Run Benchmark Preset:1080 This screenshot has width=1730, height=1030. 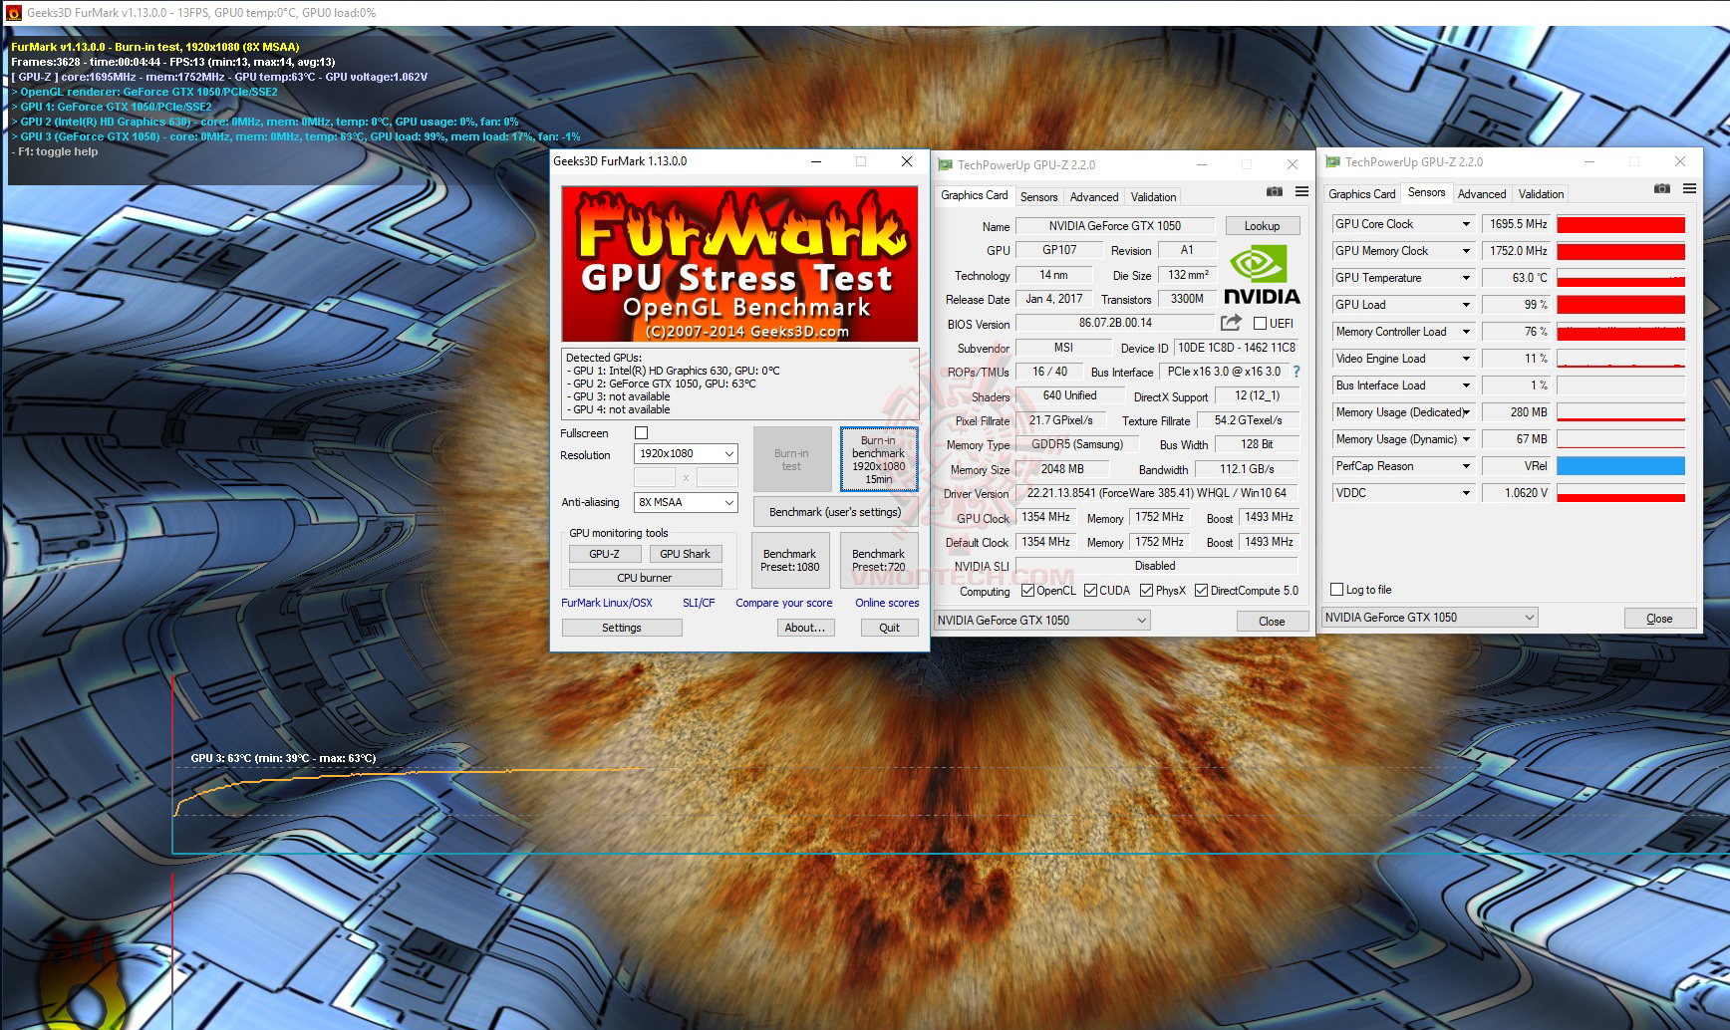click(790, 560)
